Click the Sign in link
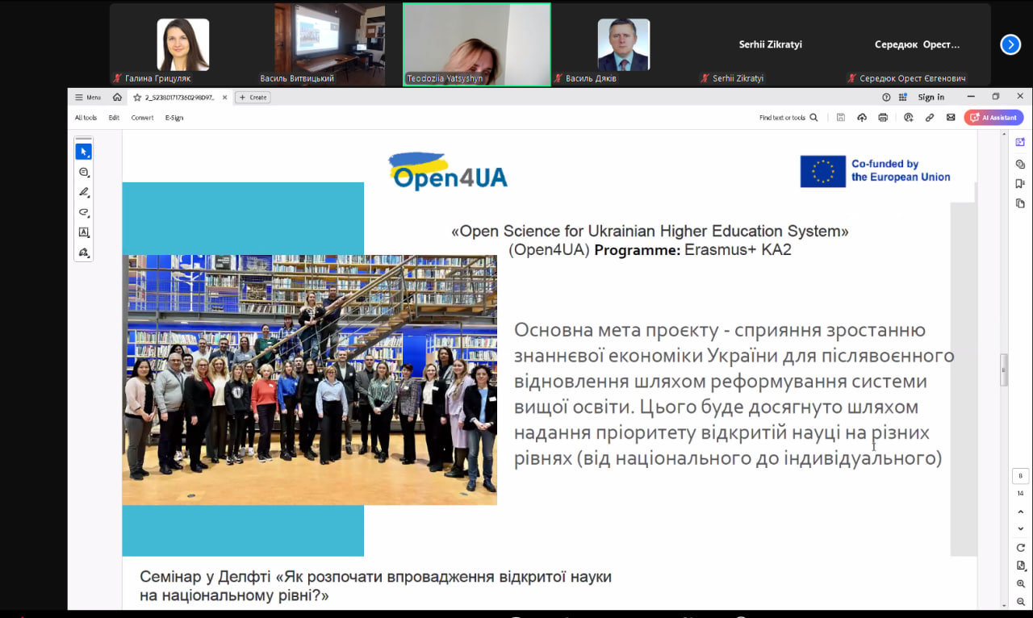The image size is (1033, 618). (931, 98)
